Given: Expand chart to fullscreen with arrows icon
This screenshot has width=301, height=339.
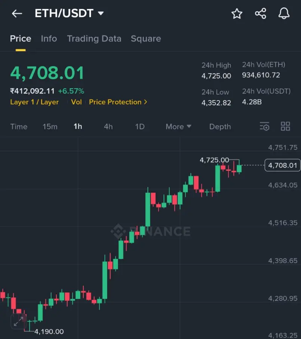Looking at the screenshot, I should [x=18, y=321].
